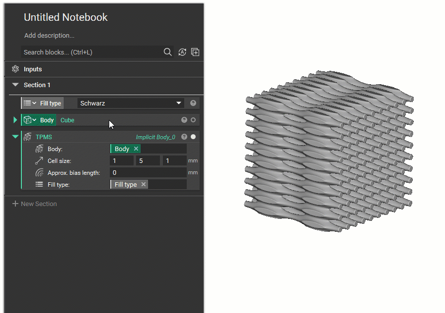Open the Body block type icon menu
This screenshot has width=445, height=313.
click(x=30, y=120)
